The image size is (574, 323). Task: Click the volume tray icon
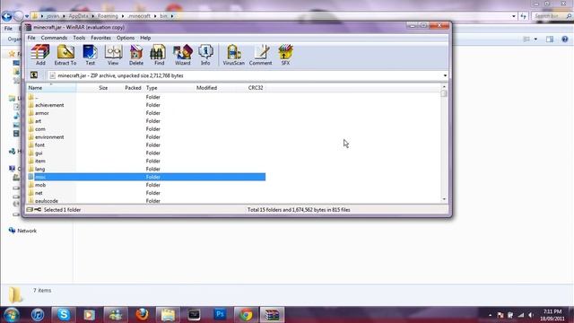[x=531, y=315]
